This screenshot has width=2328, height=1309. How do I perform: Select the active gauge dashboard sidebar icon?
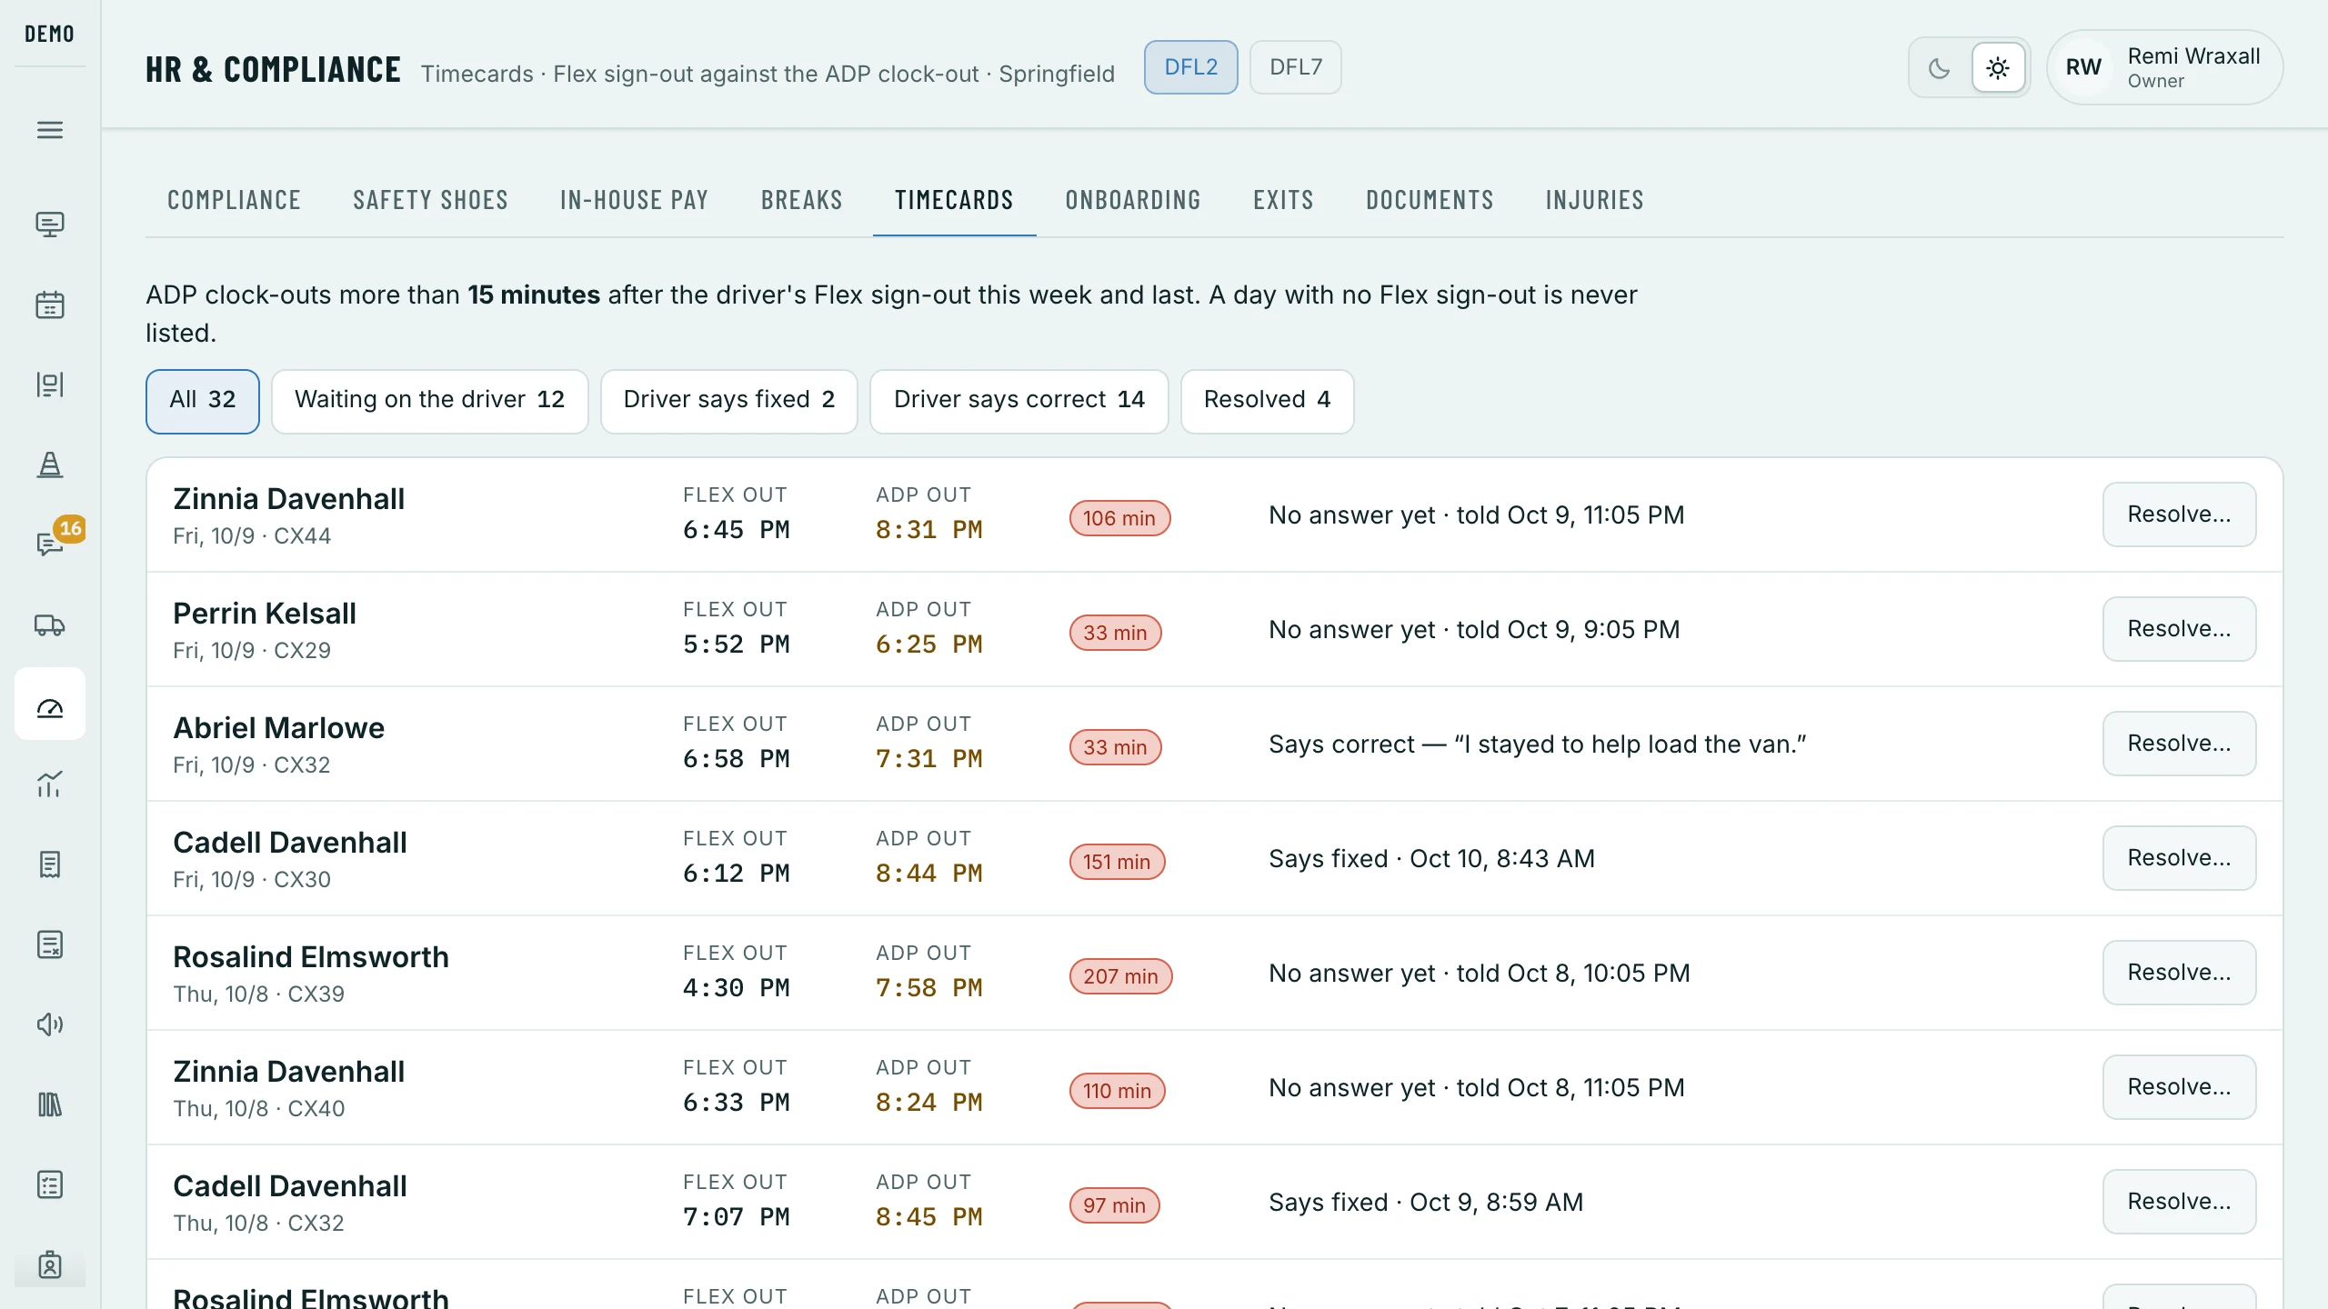coord(50,704)
